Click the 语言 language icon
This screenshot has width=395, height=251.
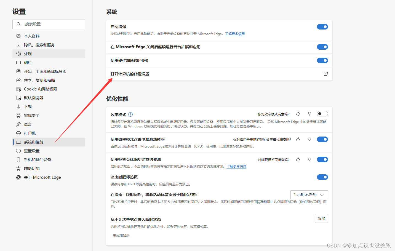click(x=18, y=124)
